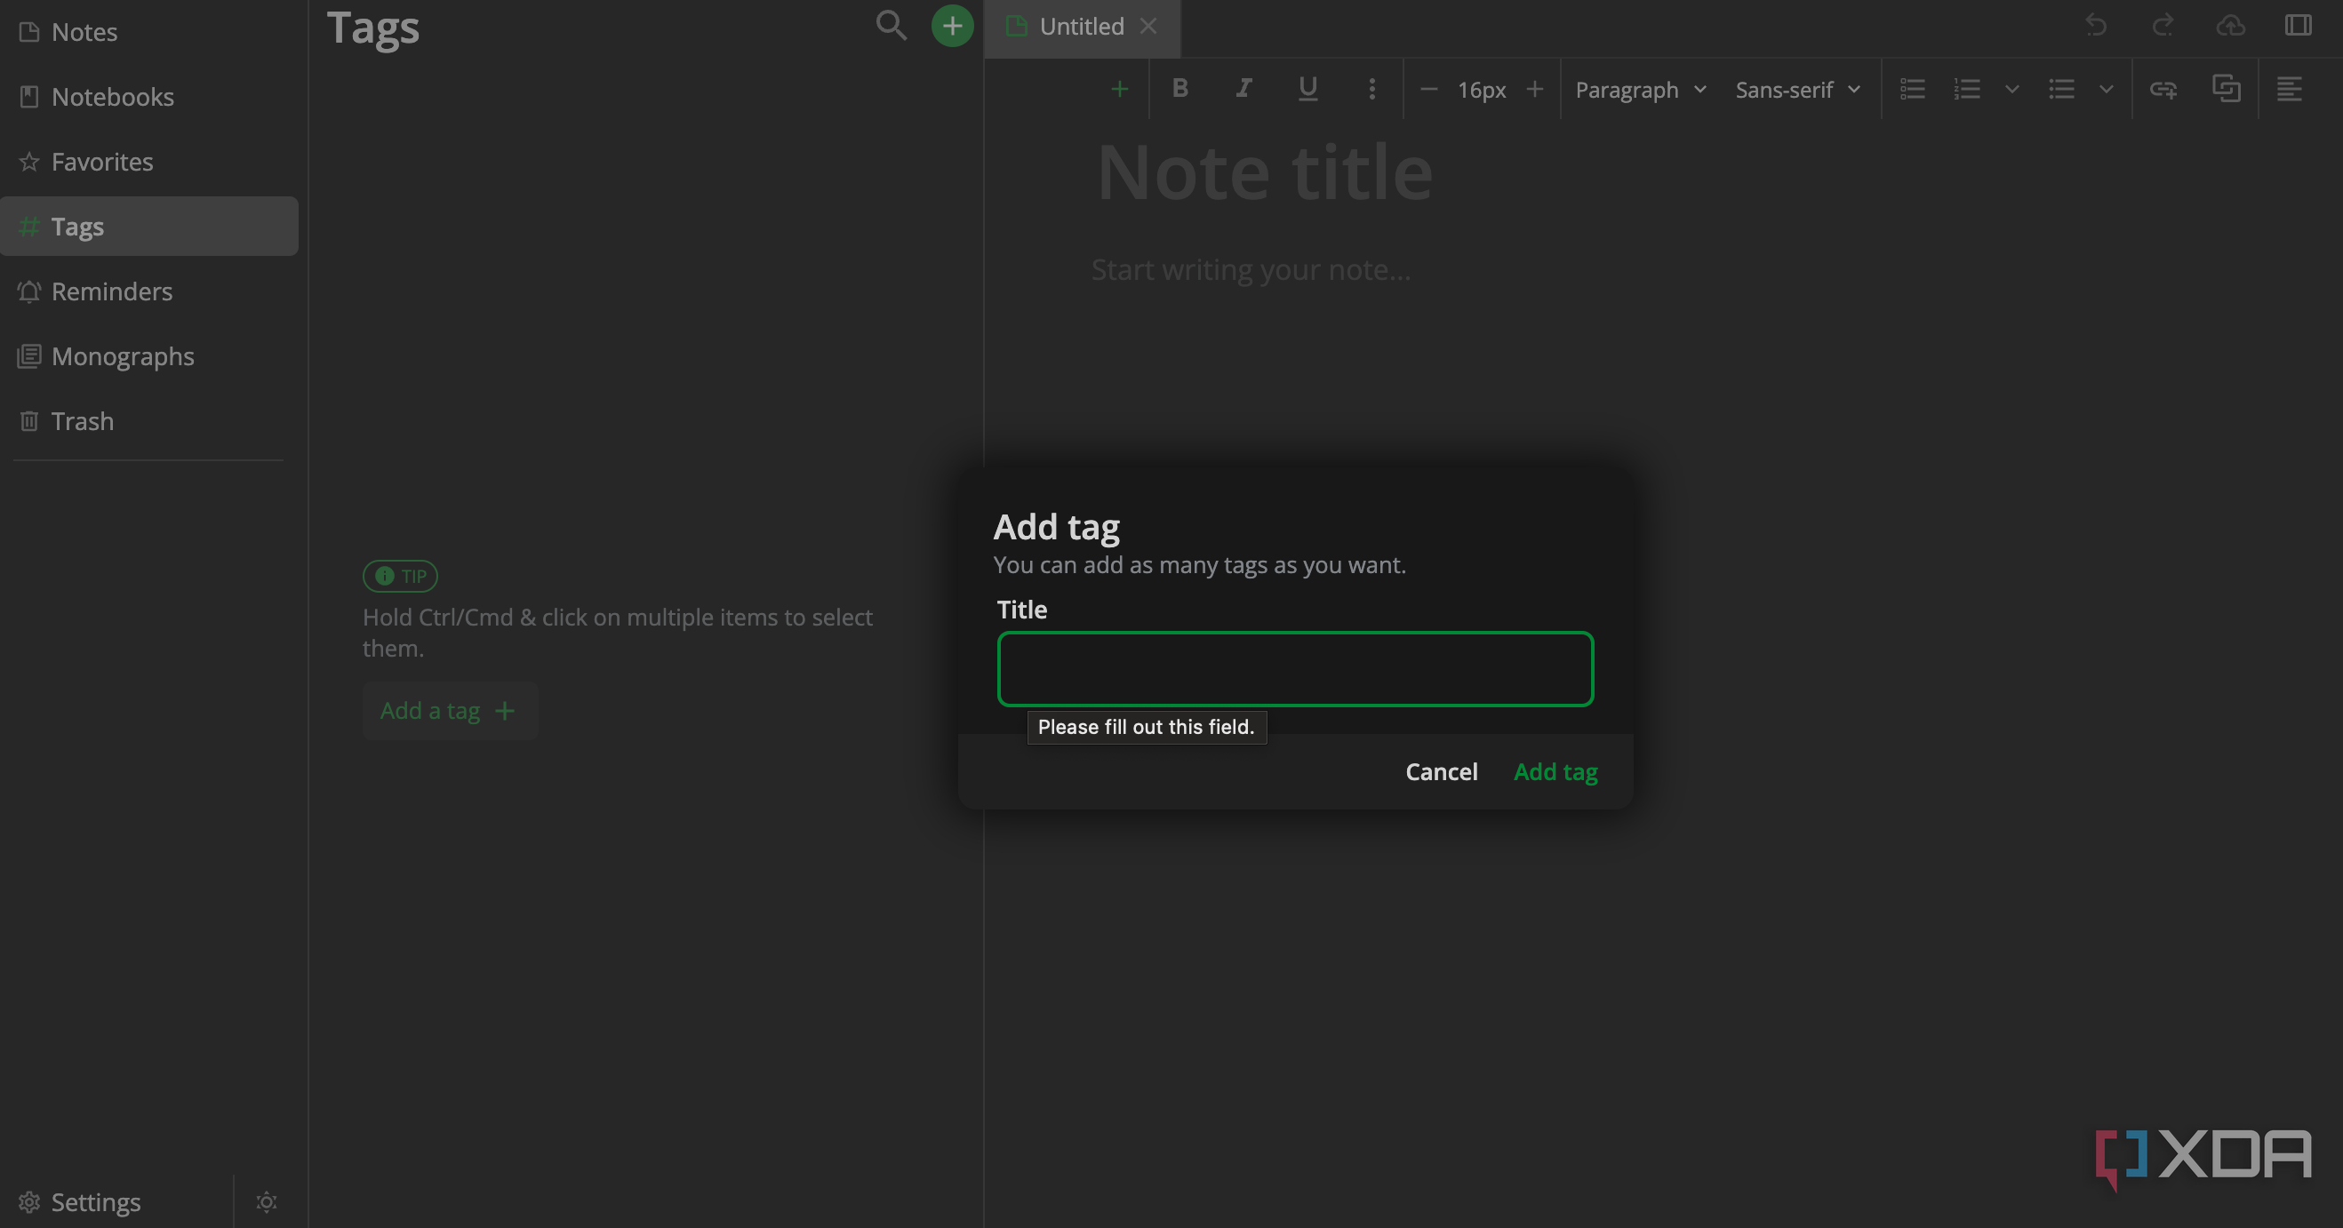
Task: Open the Notes section in sidebar
Action: click(x=149, y=32)
